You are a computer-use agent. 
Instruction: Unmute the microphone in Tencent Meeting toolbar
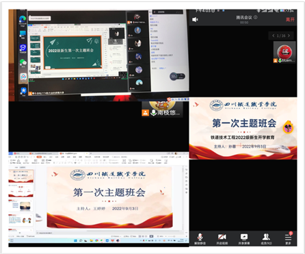(x=200, y=239)
